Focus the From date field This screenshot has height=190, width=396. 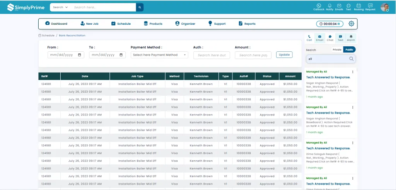[66, 55]
